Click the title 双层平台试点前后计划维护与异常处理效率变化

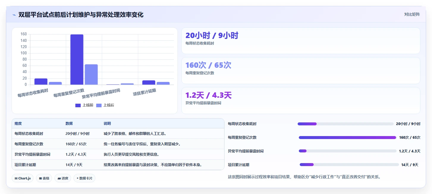click(81, 15)
